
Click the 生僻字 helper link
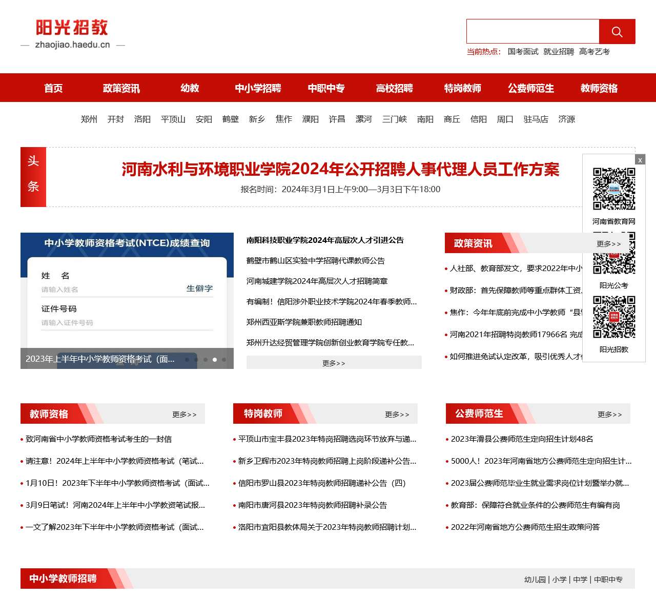pyautogui.click(x=199, y=288)
